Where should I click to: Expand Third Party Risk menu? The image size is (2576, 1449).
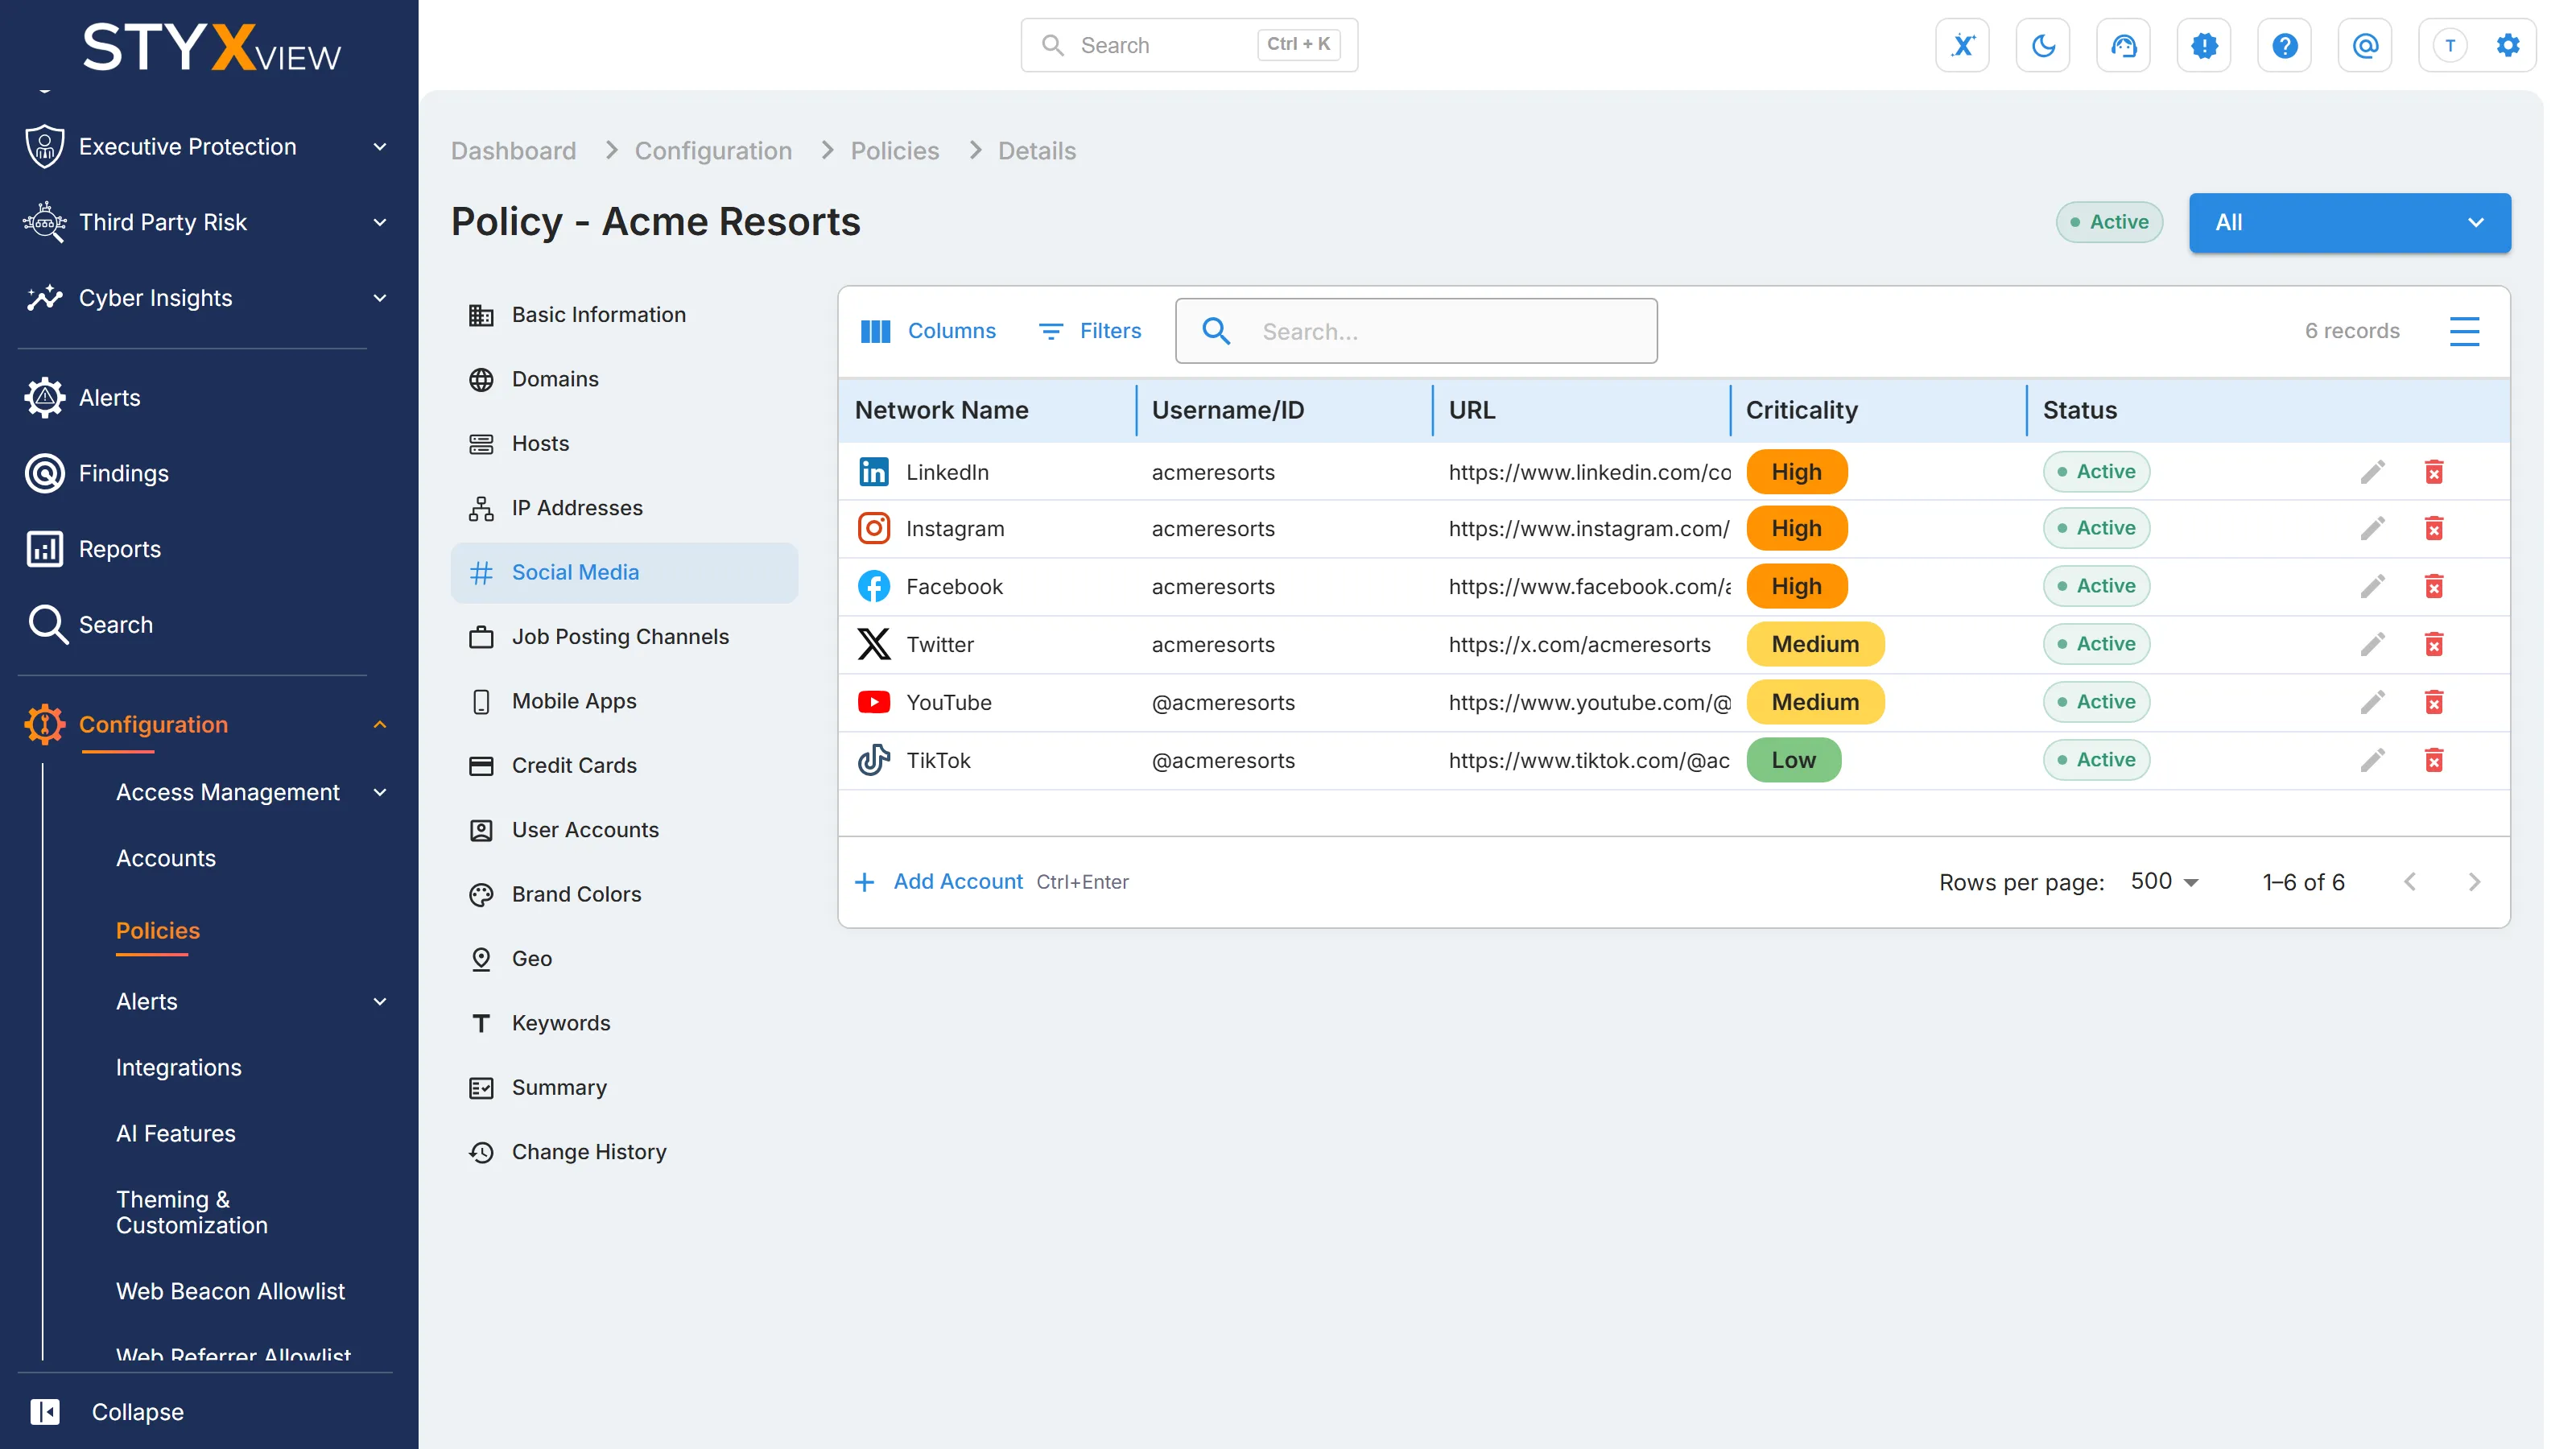coord(205,223)
